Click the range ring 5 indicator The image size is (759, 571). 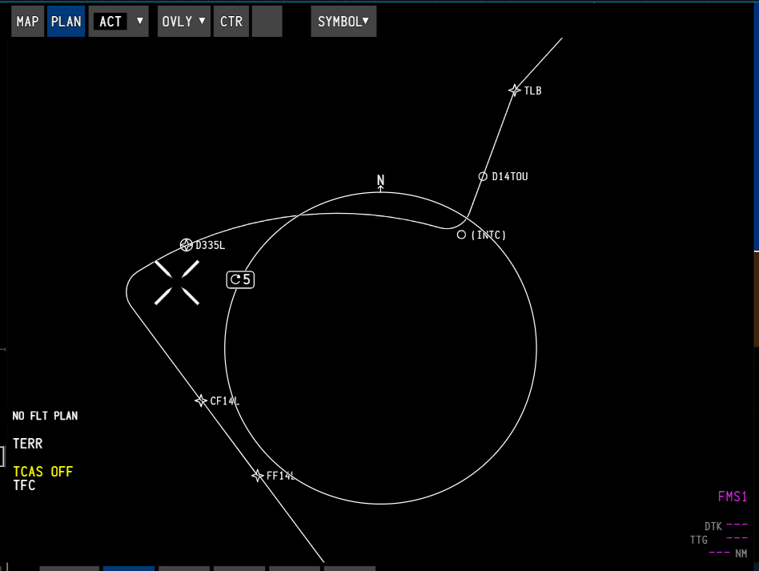[x=240, y=279]
